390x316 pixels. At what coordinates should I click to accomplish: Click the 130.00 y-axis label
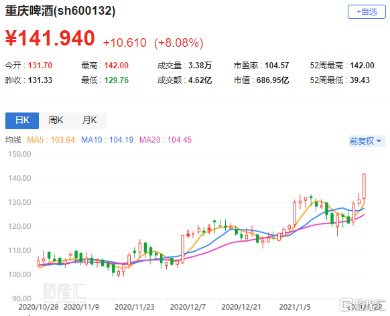pos(19,202)
